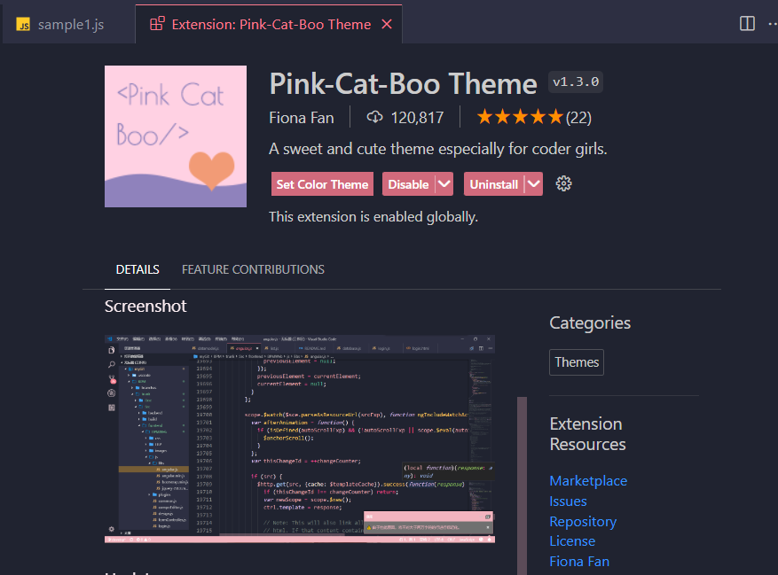Open the Disable dropdown arrow

[x=442, y=183]
